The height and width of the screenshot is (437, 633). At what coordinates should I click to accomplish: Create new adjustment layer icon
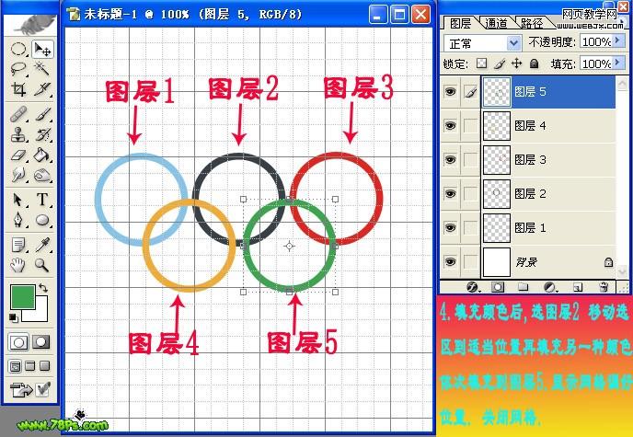coord(550,287)
